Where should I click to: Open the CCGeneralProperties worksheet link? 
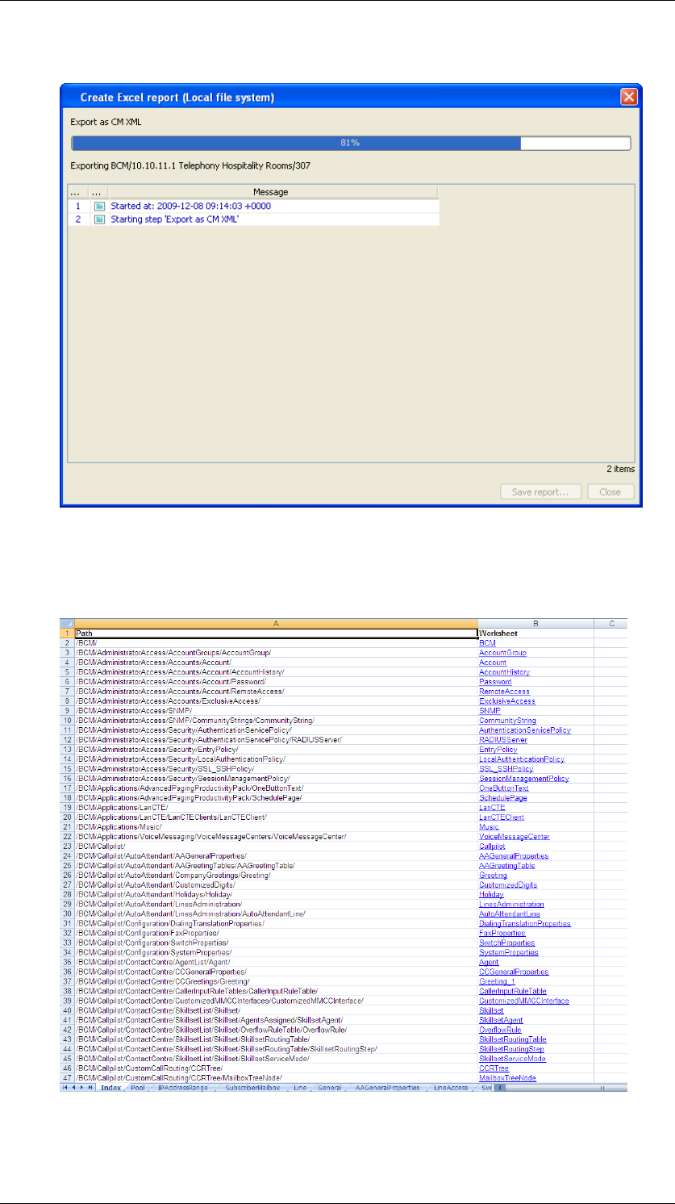(515, 972)
